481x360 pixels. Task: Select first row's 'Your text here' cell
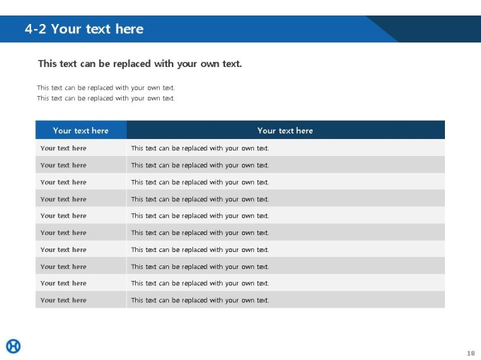81,148
